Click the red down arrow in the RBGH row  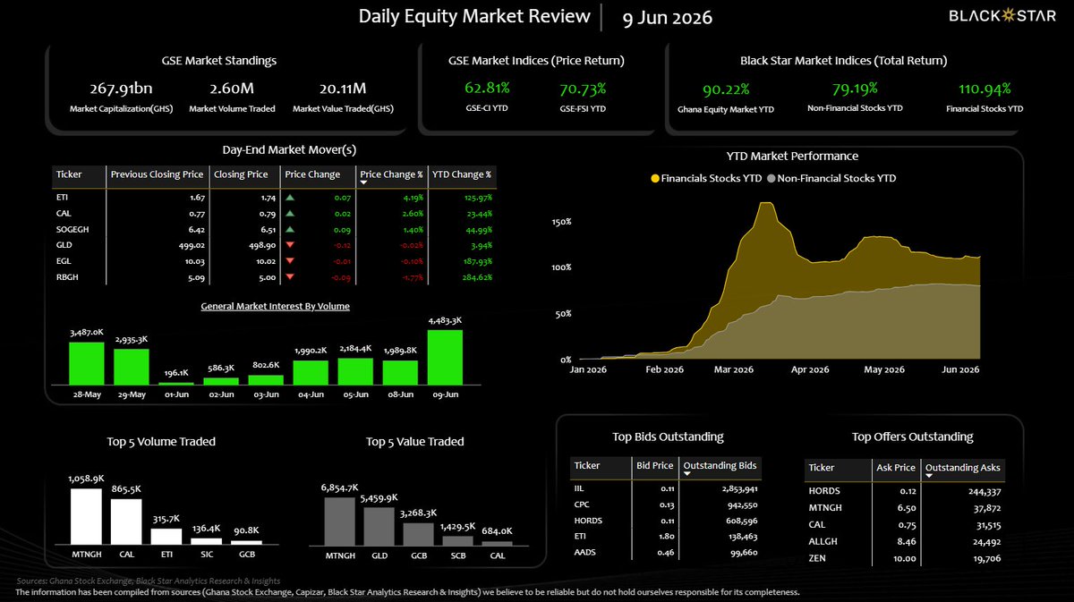coord(290,276)
